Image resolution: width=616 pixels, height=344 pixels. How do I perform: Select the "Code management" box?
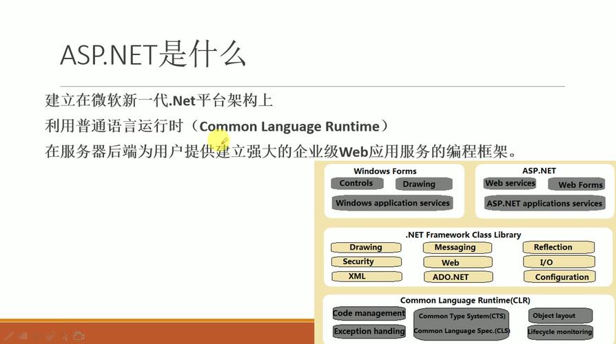click(369, 314)
